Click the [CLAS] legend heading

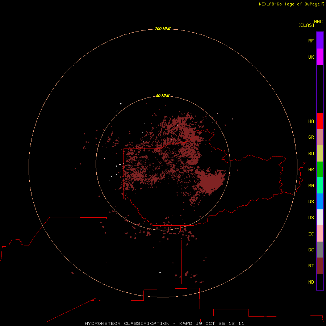click(306, 25)
